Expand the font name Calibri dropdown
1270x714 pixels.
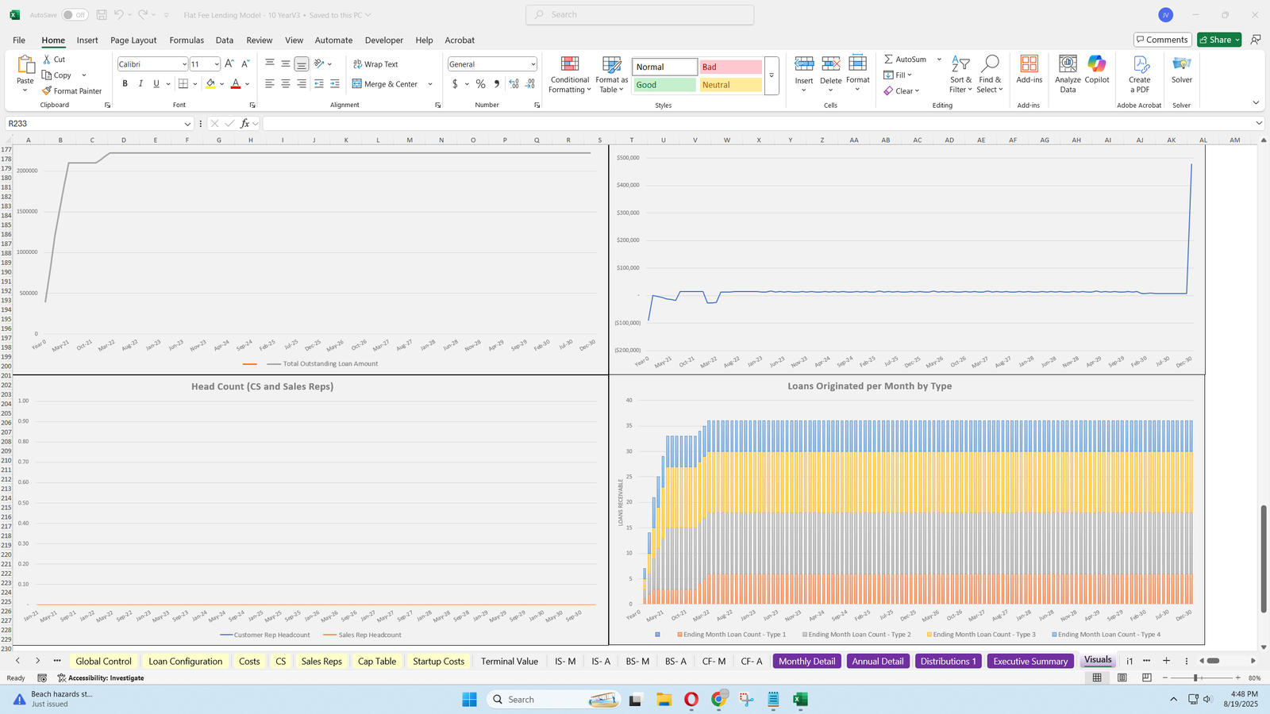click(184, 64)
